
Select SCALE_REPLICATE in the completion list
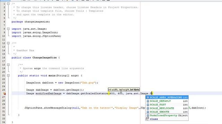(x=167, y=108)
